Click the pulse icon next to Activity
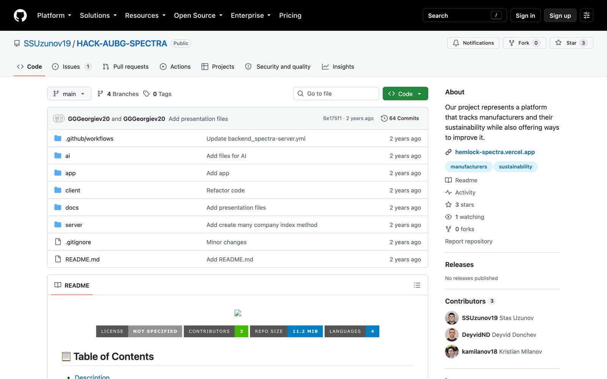 point(448,192)
